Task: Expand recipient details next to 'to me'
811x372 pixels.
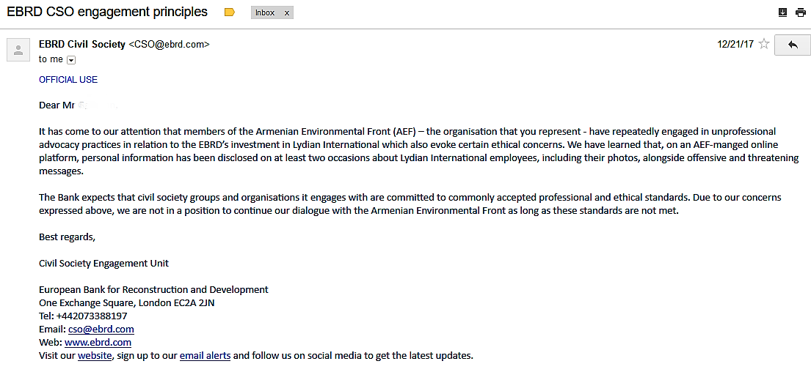Action: tap(71, 60)
